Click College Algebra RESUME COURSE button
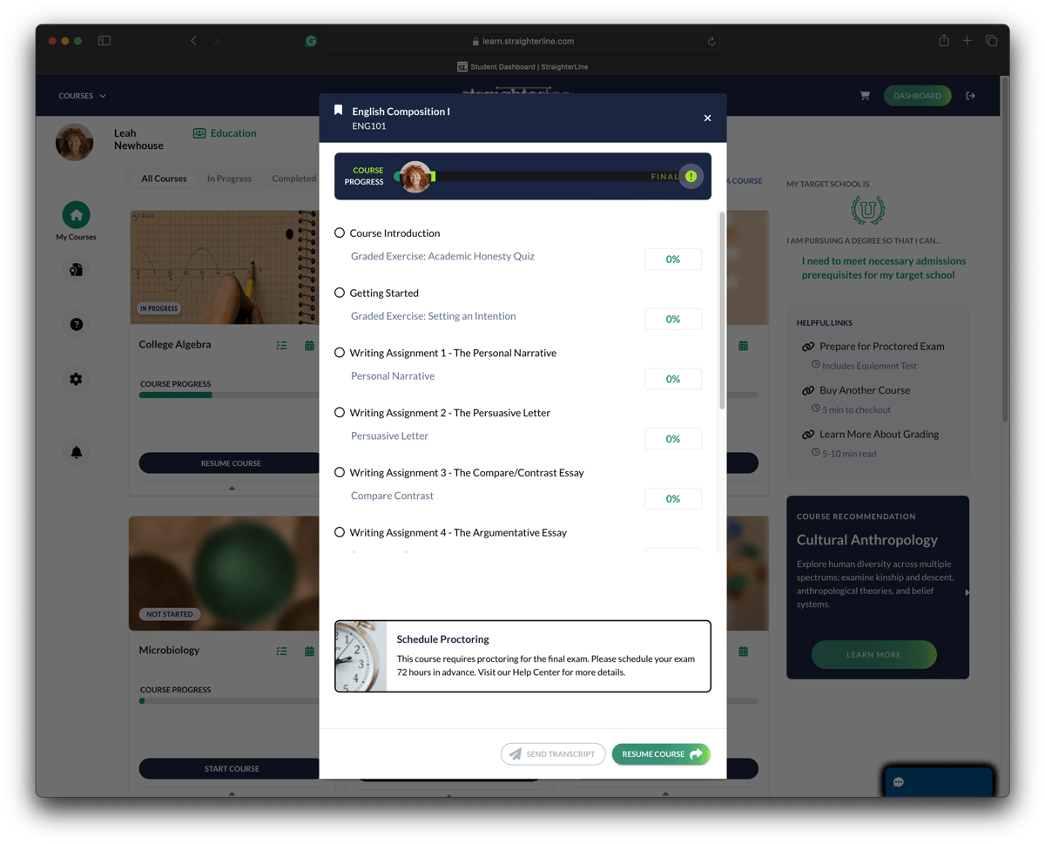Viewport: 1045px width, 844px height. 231,463
